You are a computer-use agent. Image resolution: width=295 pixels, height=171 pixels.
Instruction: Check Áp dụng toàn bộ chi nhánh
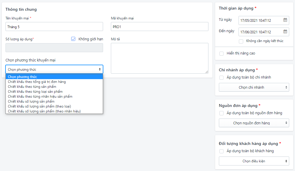click(x=221, y=77)
